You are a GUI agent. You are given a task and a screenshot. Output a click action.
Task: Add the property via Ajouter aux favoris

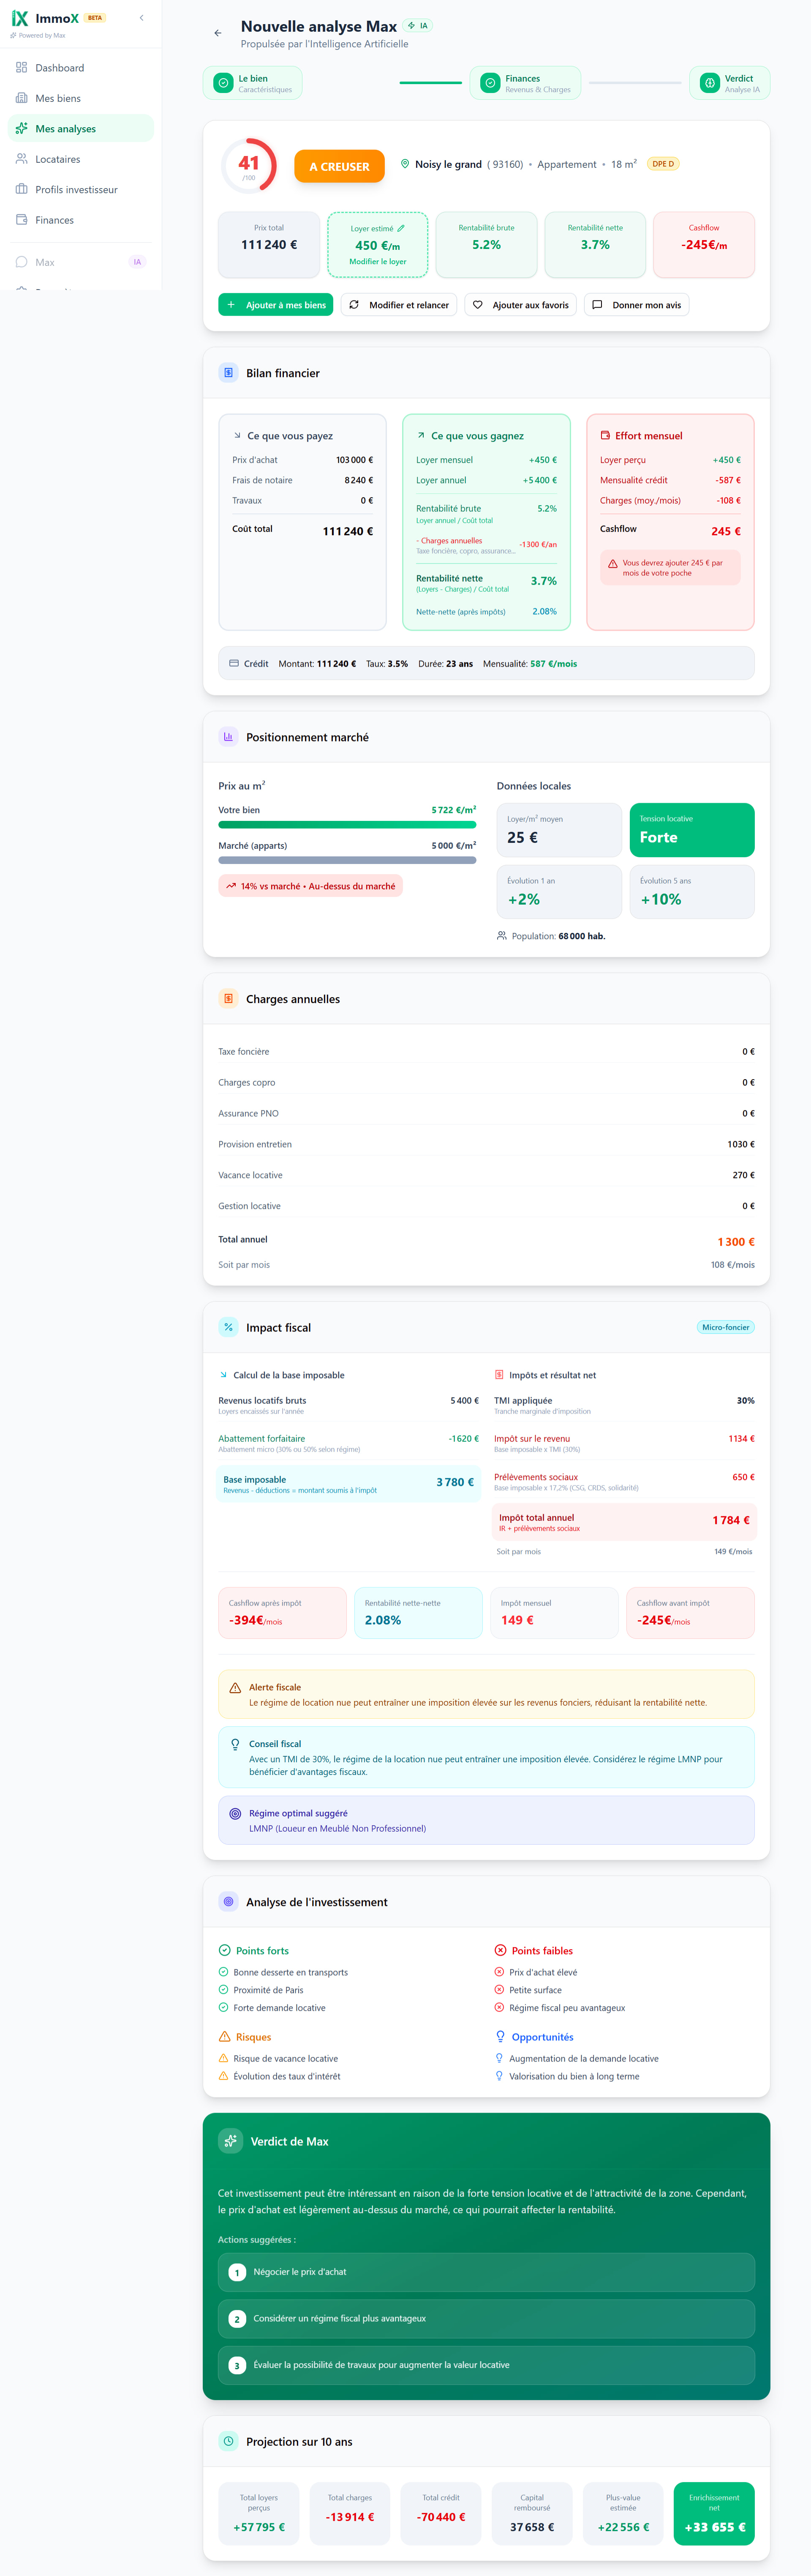520,305
